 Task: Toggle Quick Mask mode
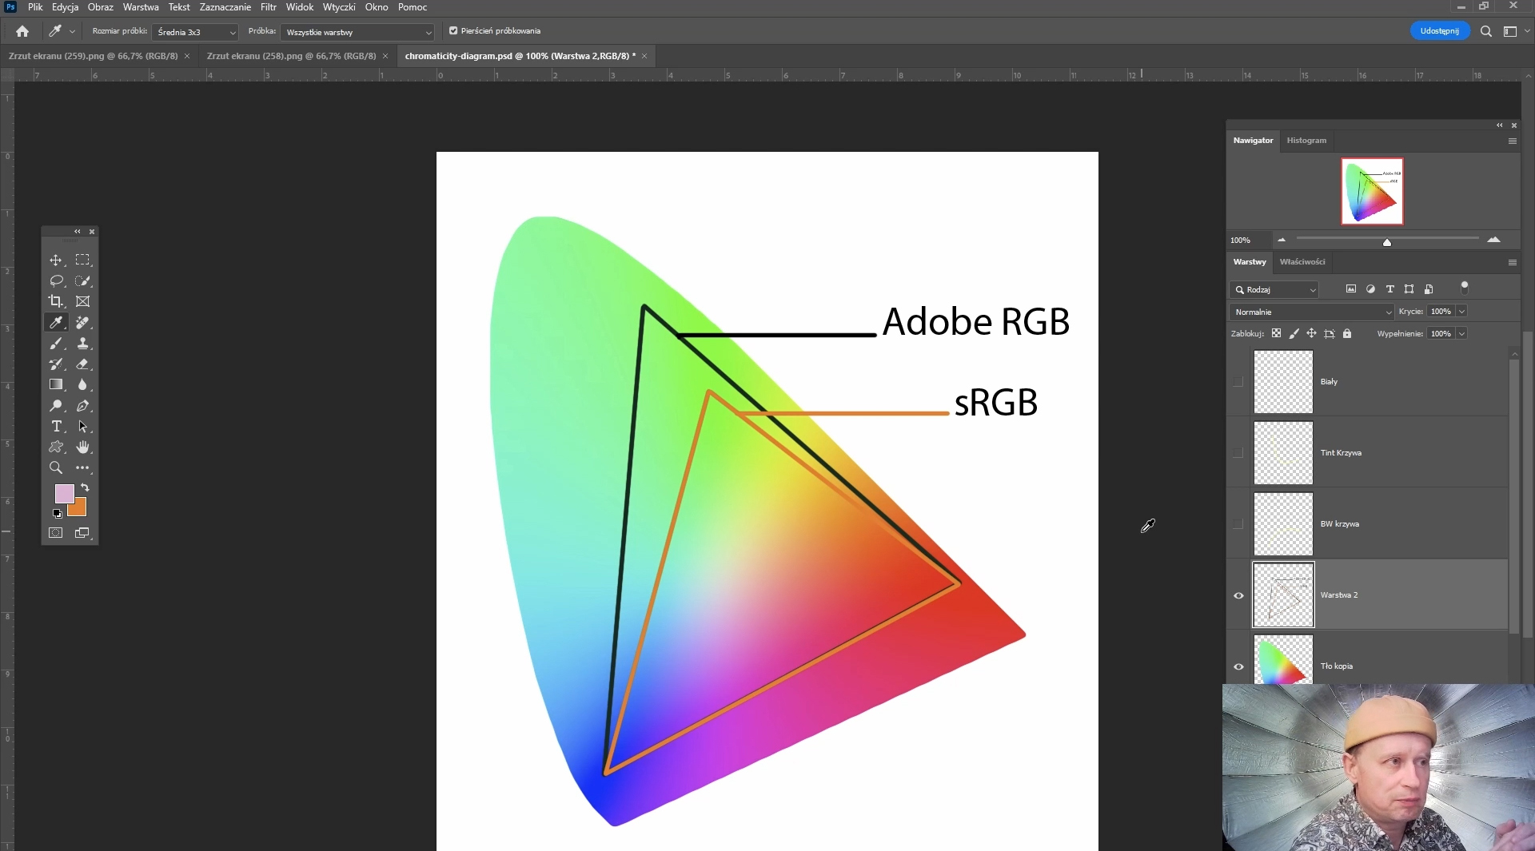tap(56, 533)
